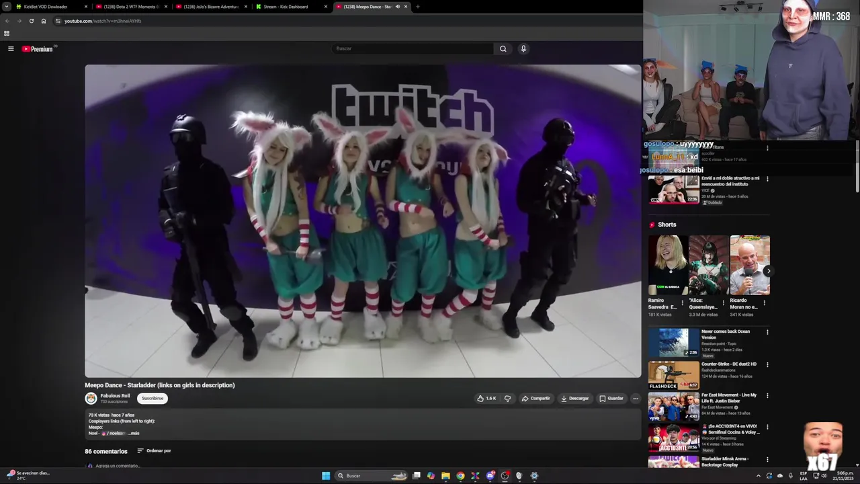860x484 pixels.
Task: Click the Fabulous Roll channel avatar
Action: coord(91,398)
